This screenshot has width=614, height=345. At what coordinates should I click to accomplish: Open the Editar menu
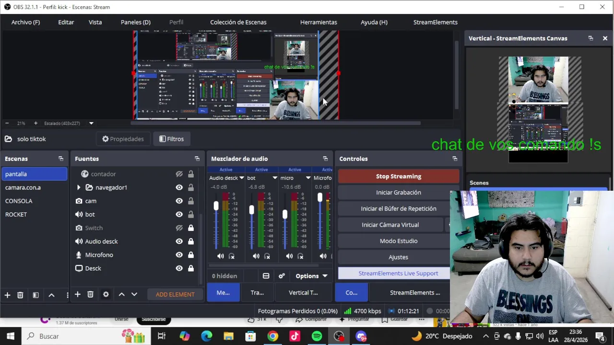coord(66,22)
